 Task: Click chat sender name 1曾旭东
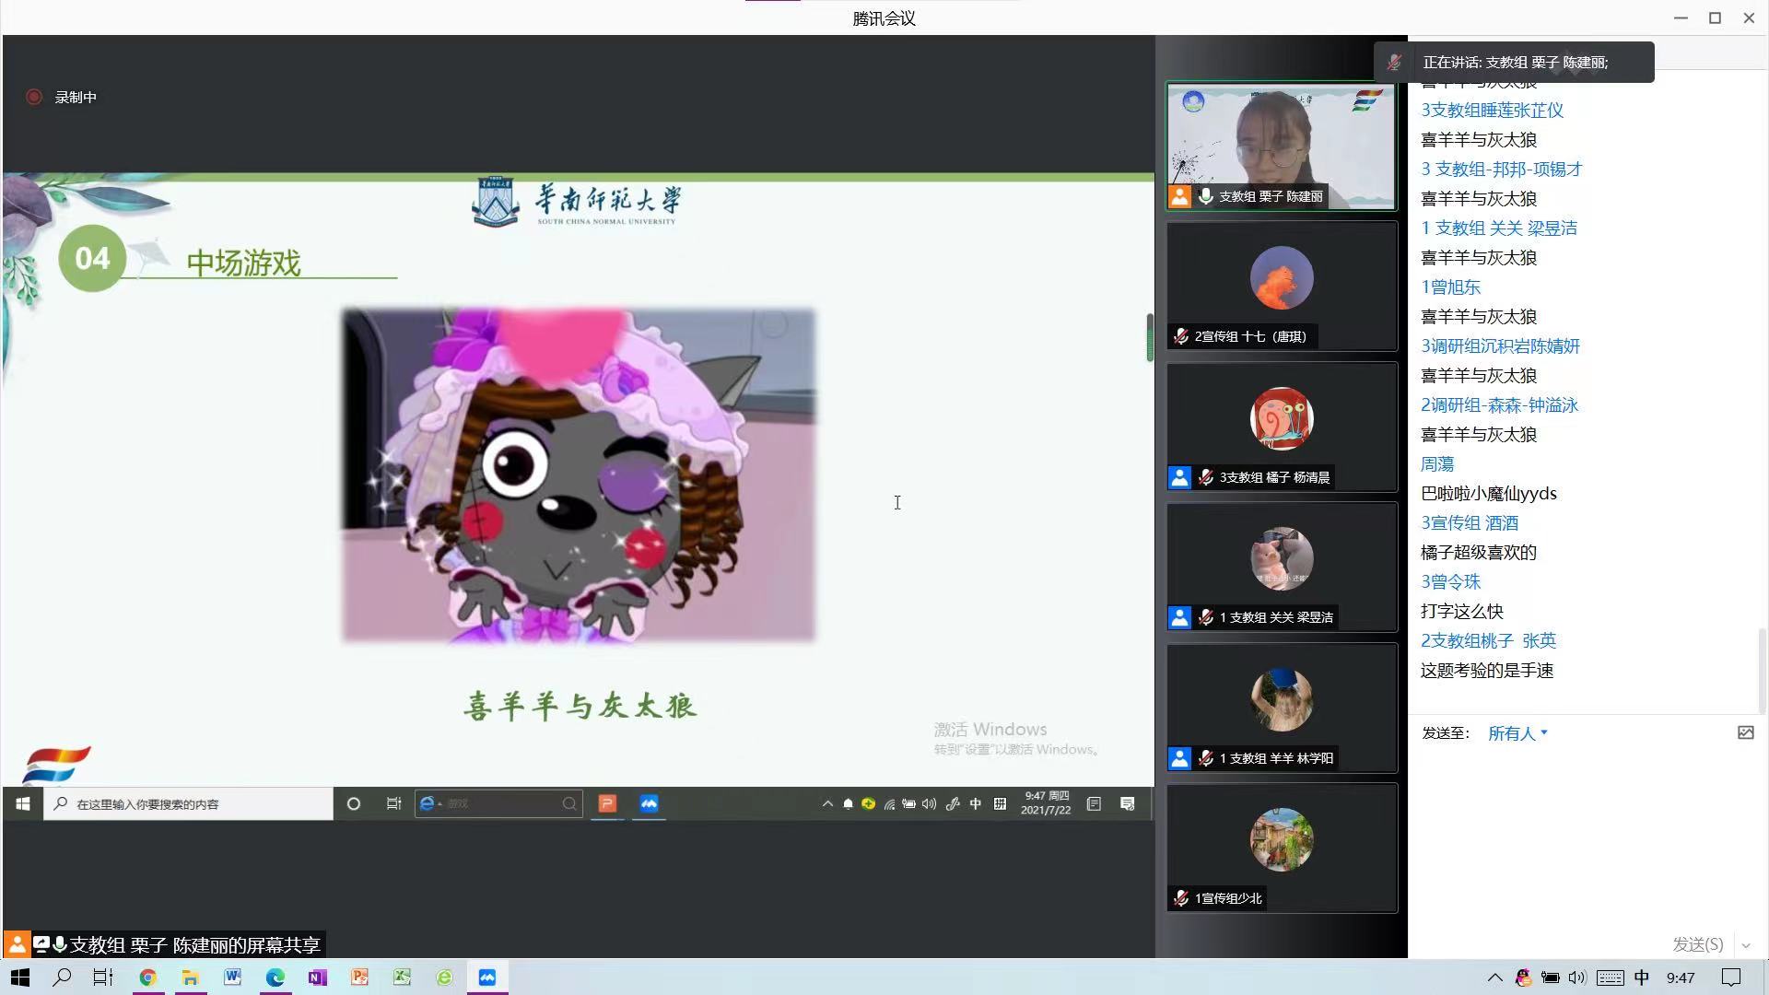pos(1450,287)
